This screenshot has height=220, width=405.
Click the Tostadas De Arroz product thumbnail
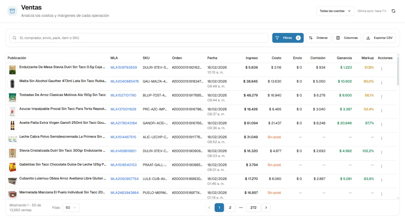[12, 98]
